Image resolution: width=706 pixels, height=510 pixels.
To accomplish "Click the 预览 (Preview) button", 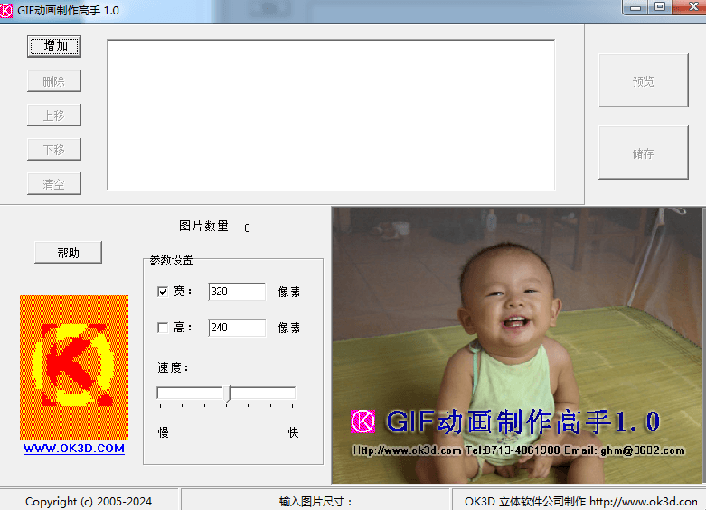I will click(x=644, y=80).
